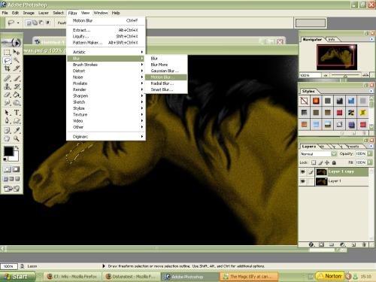Click the black foreground color swatch

click(x=8, y=151)
